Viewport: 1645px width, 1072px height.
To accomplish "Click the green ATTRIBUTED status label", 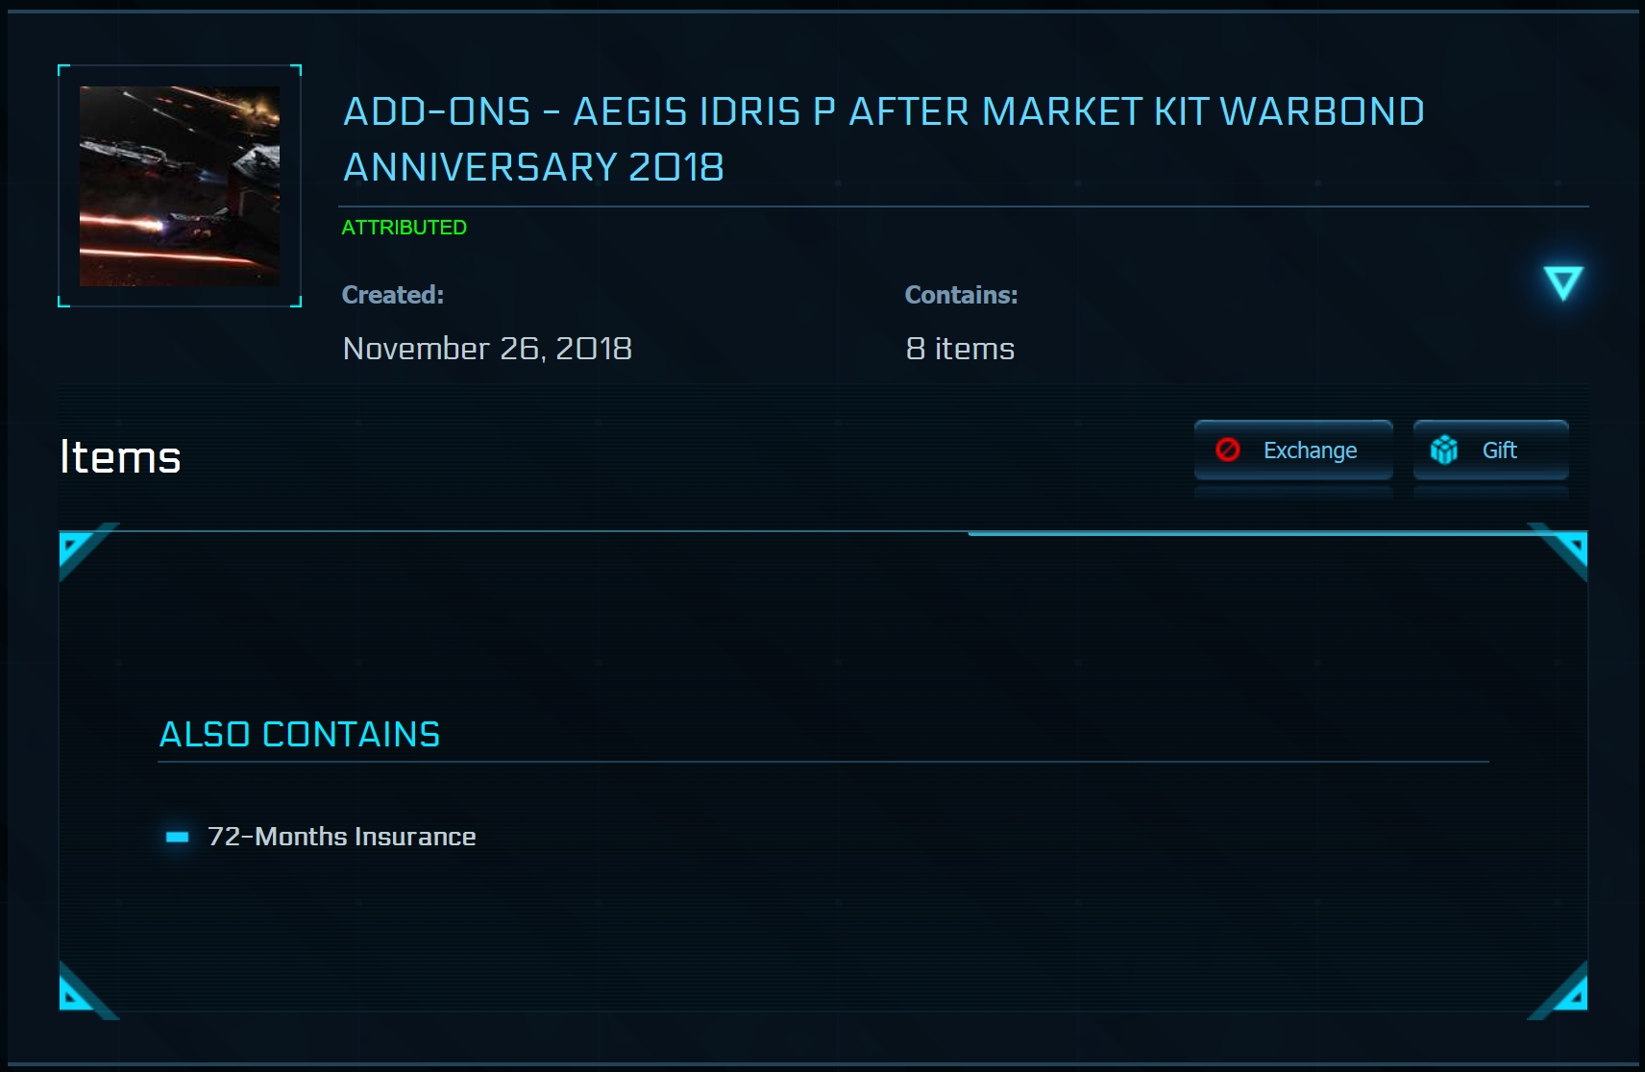I will (404, 228).
